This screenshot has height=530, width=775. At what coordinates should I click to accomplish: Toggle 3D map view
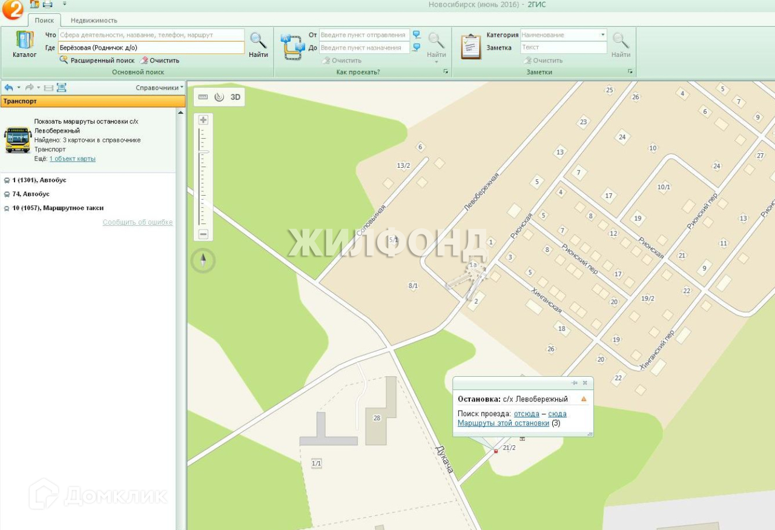pos(236,97)
